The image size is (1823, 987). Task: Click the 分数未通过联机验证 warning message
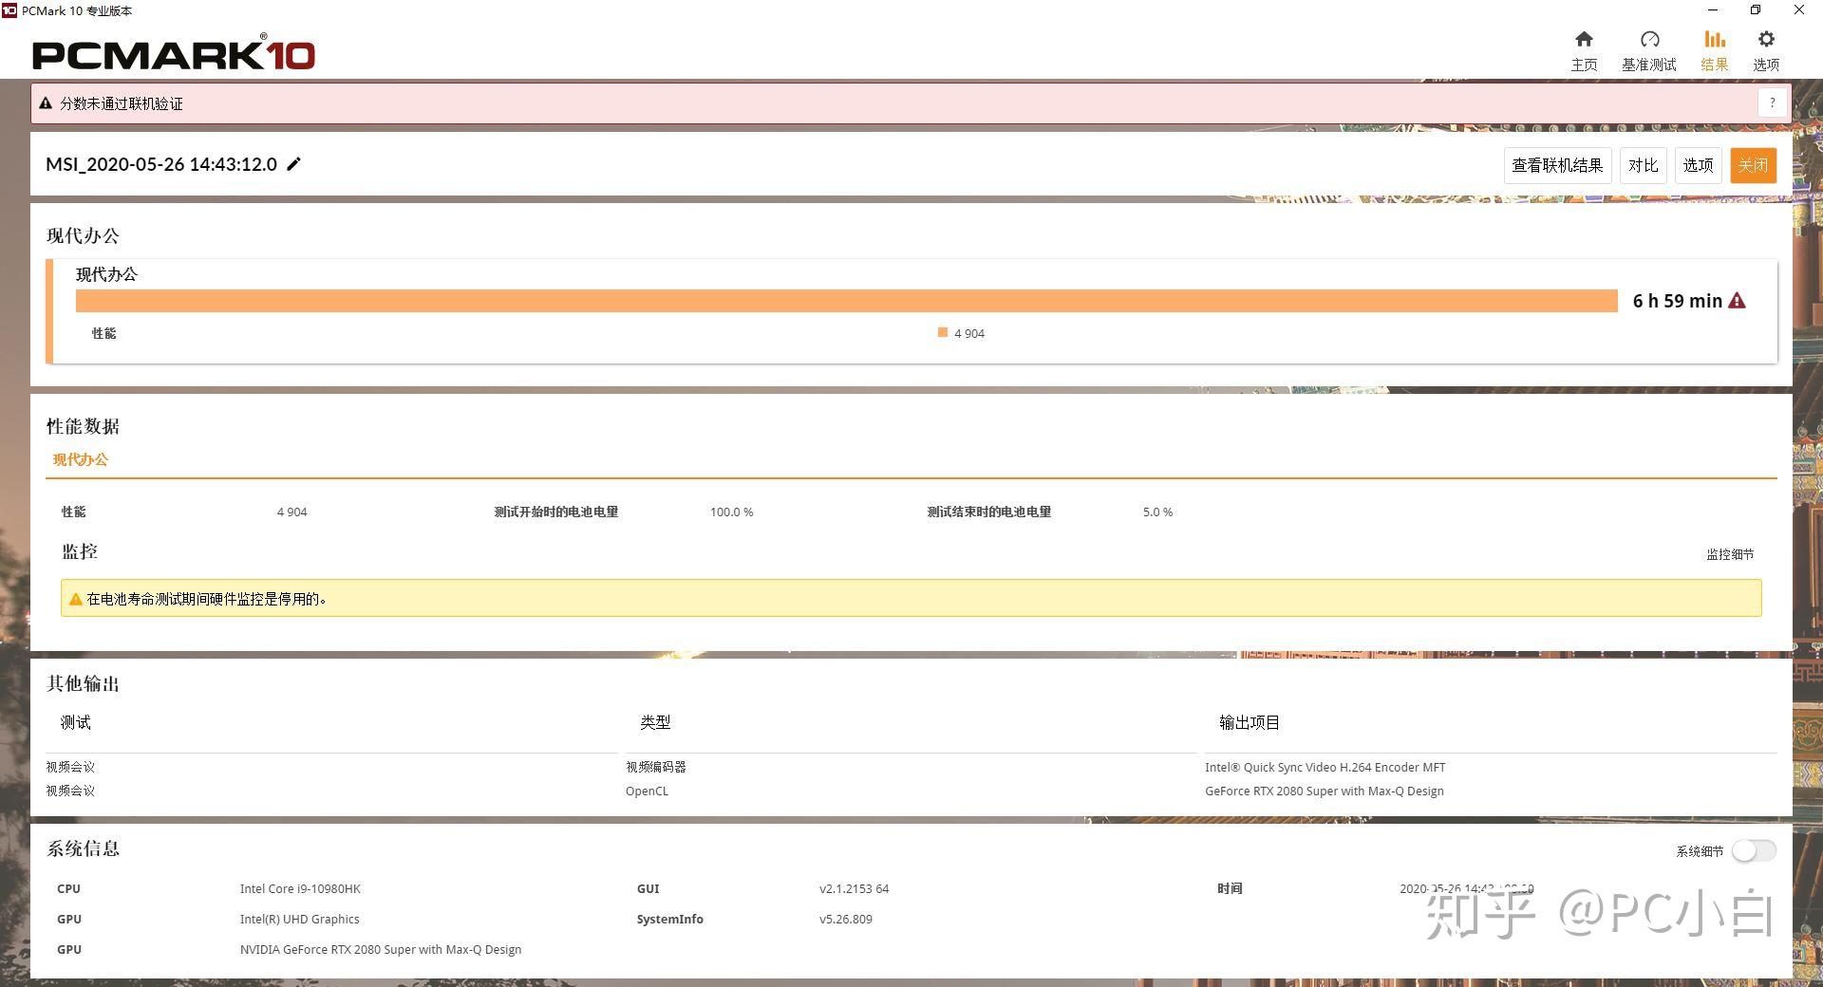[x=122, y=103]
